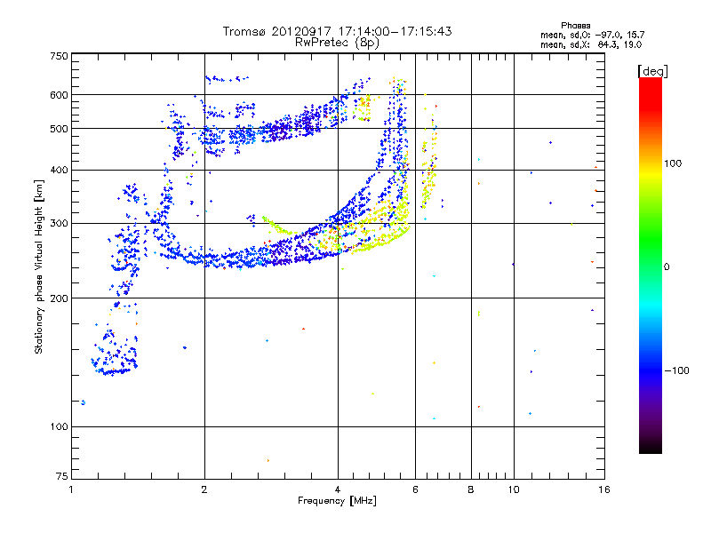This screenshot has width=711, height=533.
Task: Click the "Phases" heading text
Action: pos(575,26)
